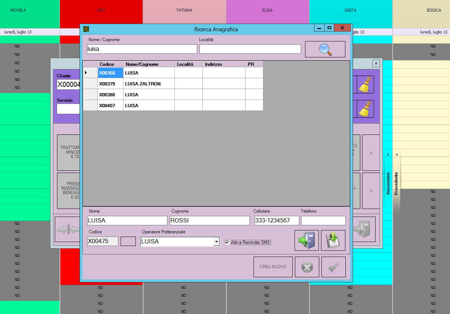Click the grey exit door icon
Screen dimensions: 450x314
point(364,229)
